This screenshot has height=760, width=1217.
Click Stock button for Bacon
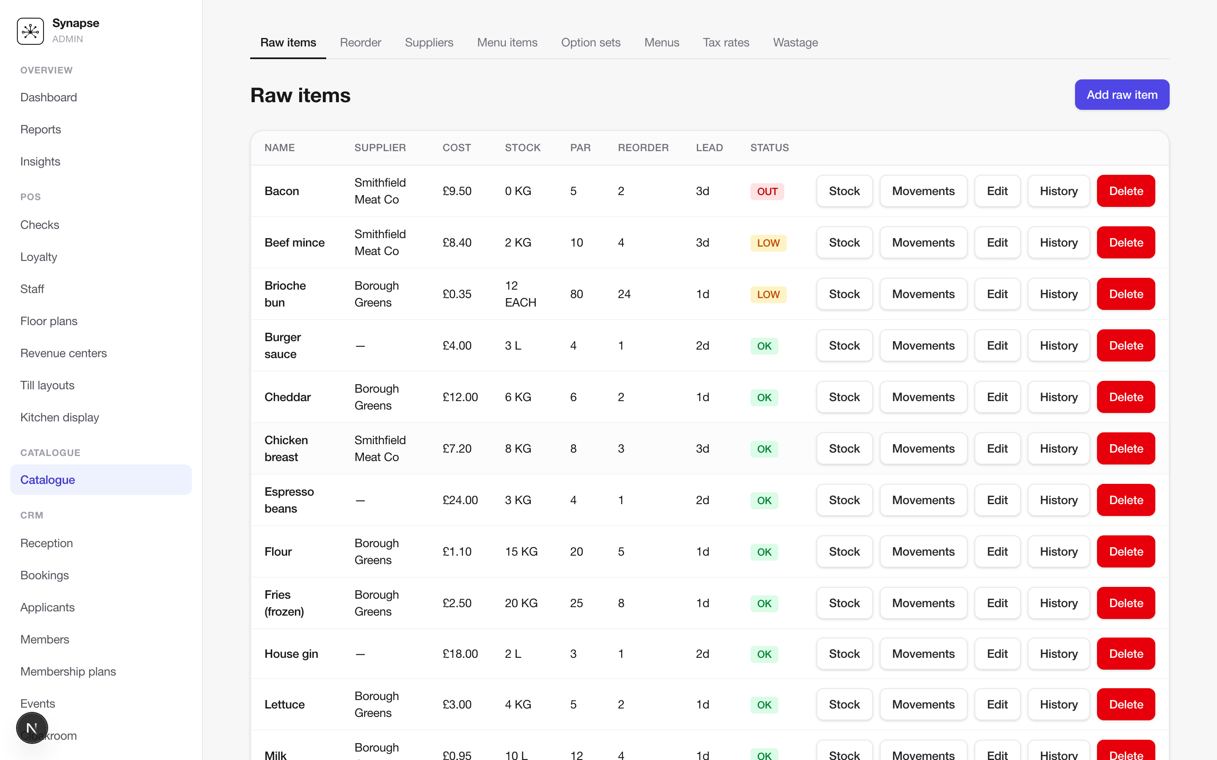pyautogui.click(x=844, y=191)
